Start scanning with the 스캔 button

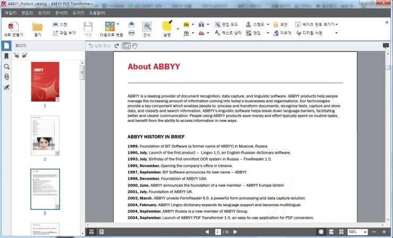(x=60, y=24)
